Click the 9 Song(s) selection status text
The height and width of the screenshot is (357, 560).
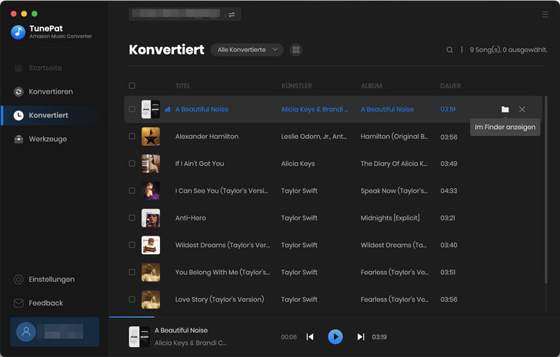click(508, 50)
